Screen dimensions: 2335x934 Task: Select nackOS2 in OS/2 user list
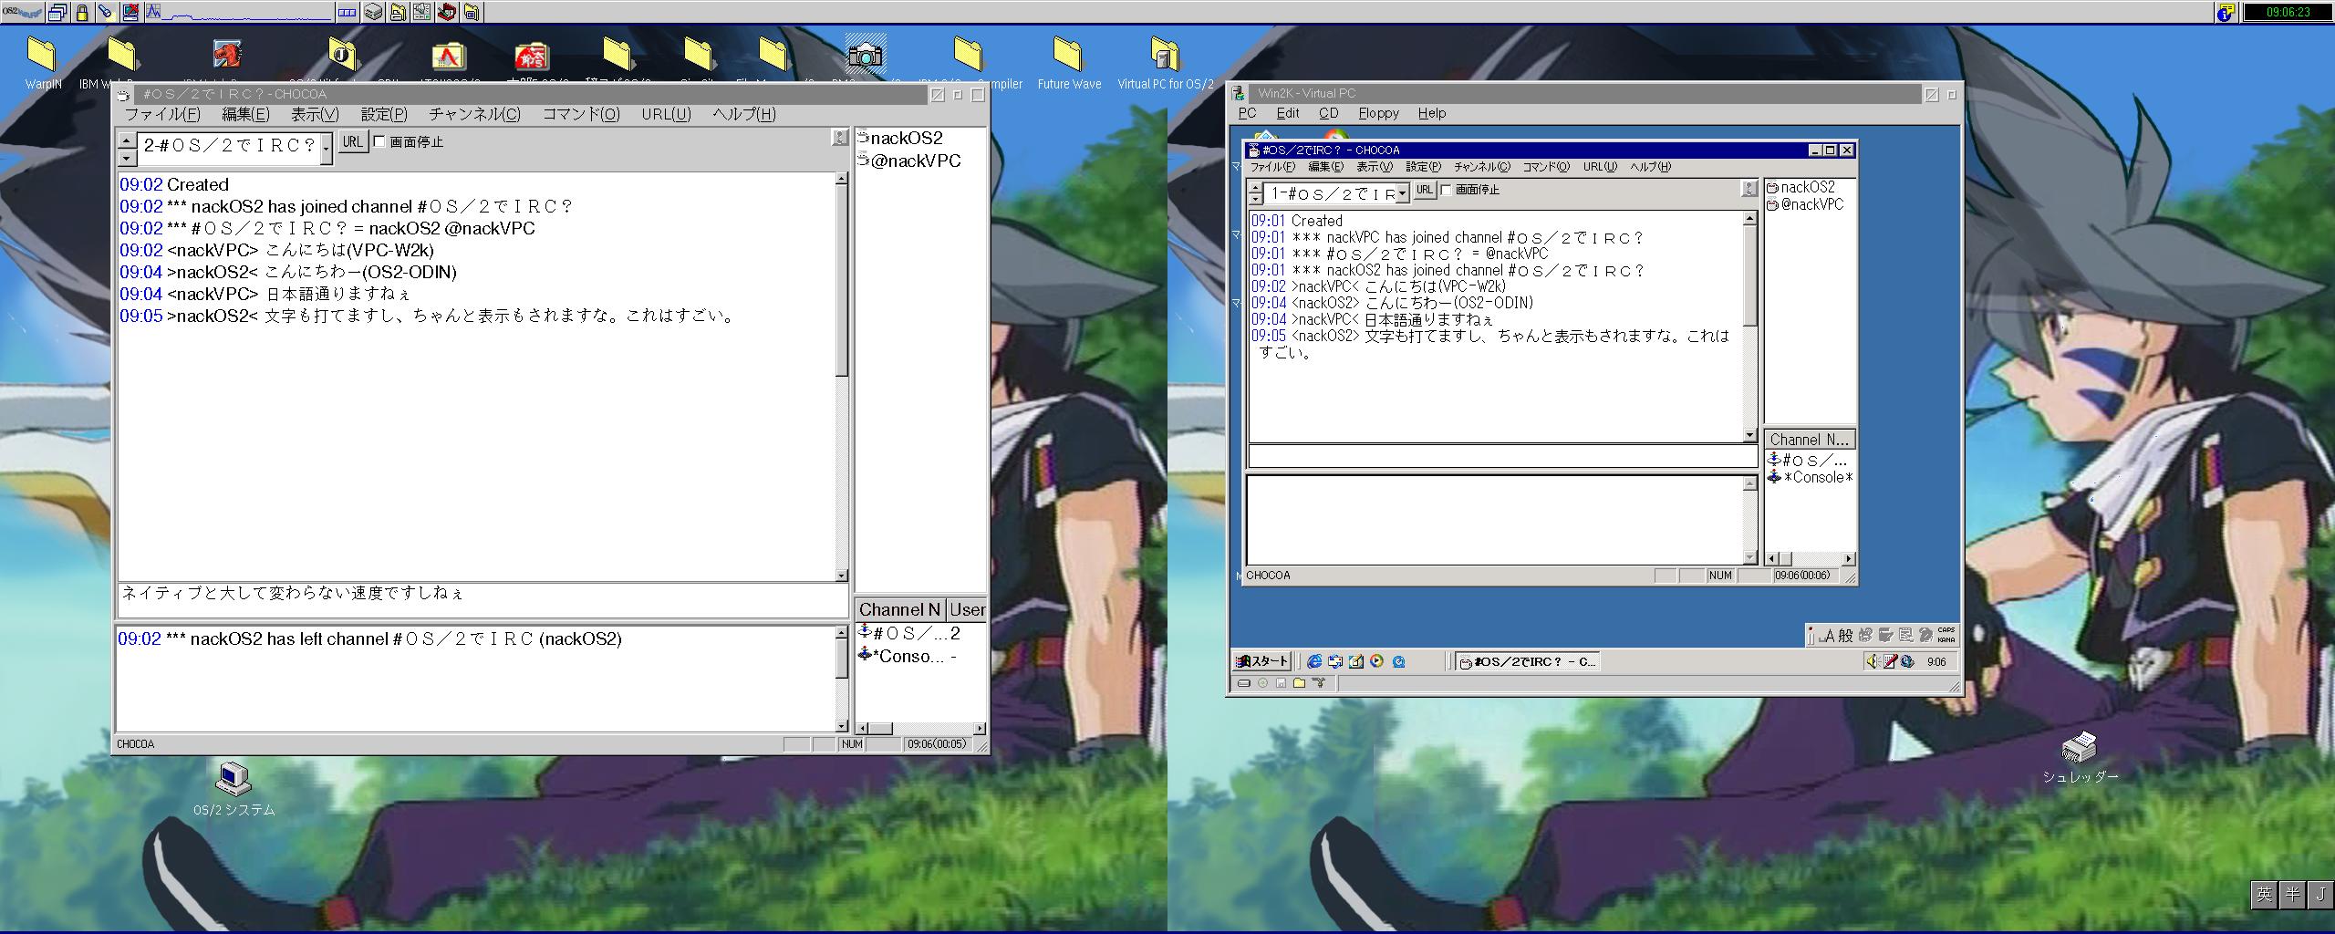click(x=900, y=138)
